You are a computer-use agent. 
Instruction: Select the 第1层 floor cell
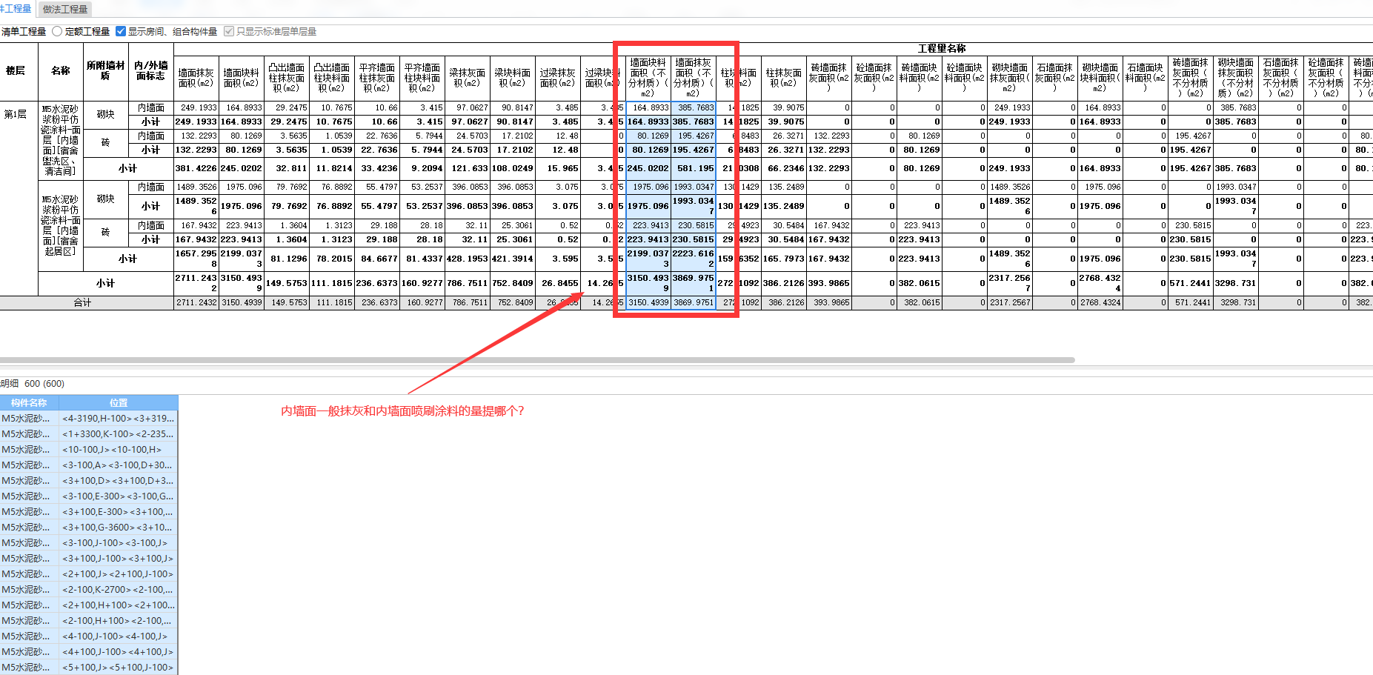[16, 114]
